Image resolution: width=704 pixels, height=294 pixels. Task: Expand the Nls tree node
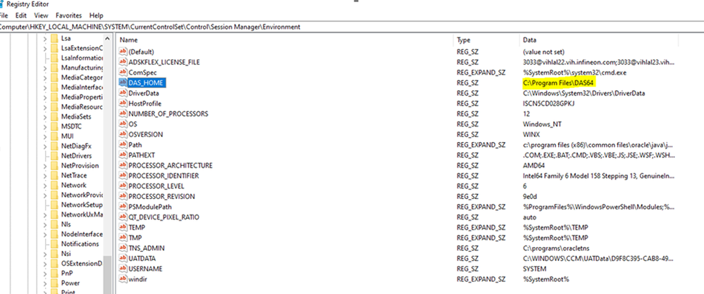click(x=44, y=224)
